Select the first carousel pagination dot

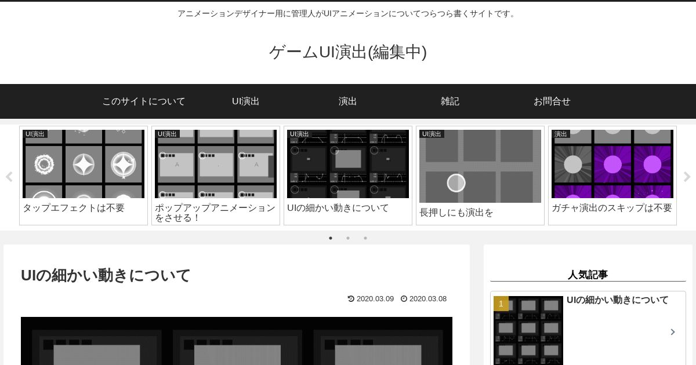pyautogui.click(x=331, y=238)
